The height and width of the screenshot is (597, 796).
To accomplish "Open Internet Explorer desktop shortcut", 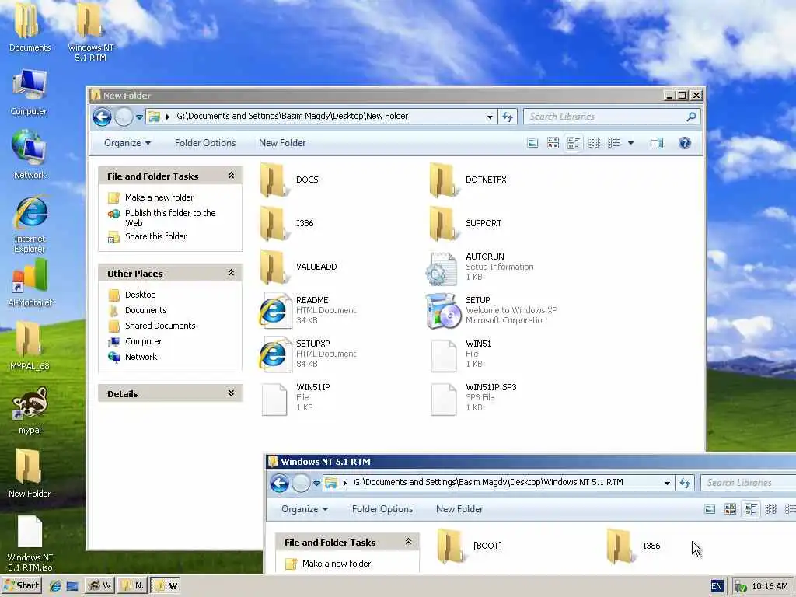I will tap(30, 225).
